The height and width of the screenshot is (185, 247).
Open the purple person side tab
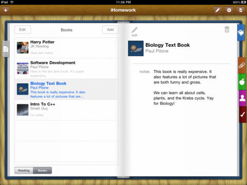242,98
